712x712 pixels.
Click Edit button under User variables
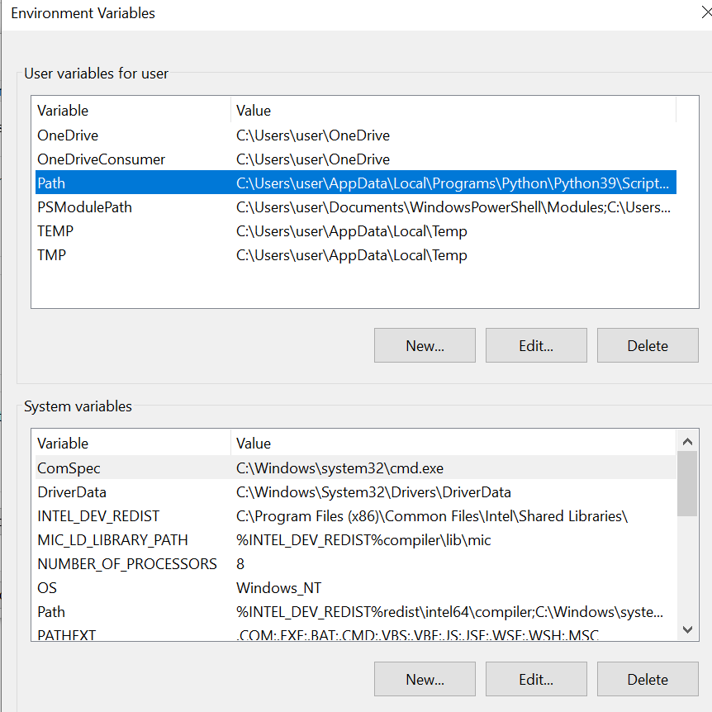[536, 345]
